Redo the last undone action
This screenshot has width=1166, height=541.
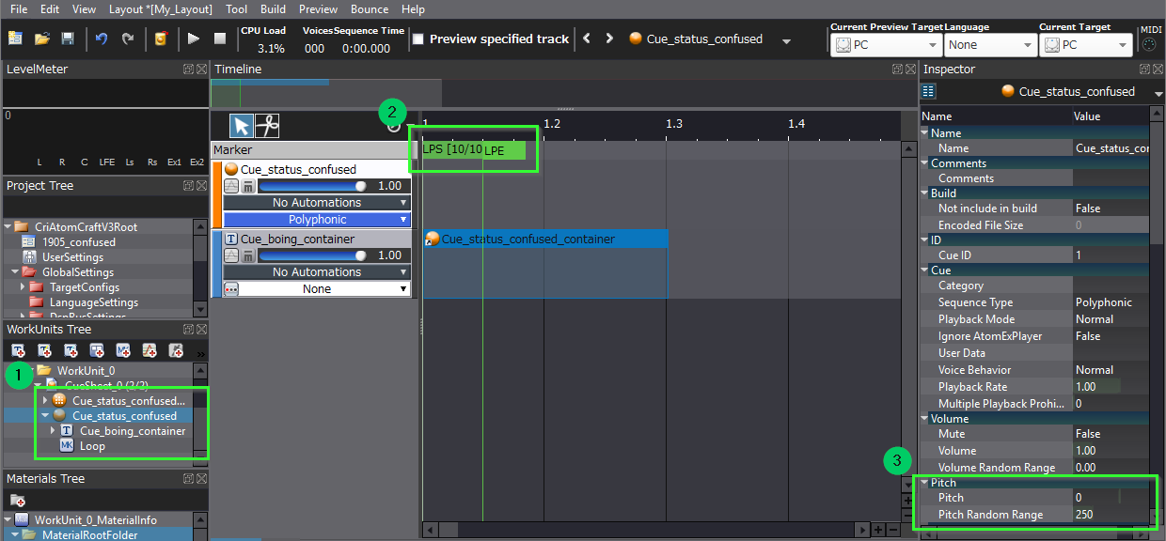128,39
